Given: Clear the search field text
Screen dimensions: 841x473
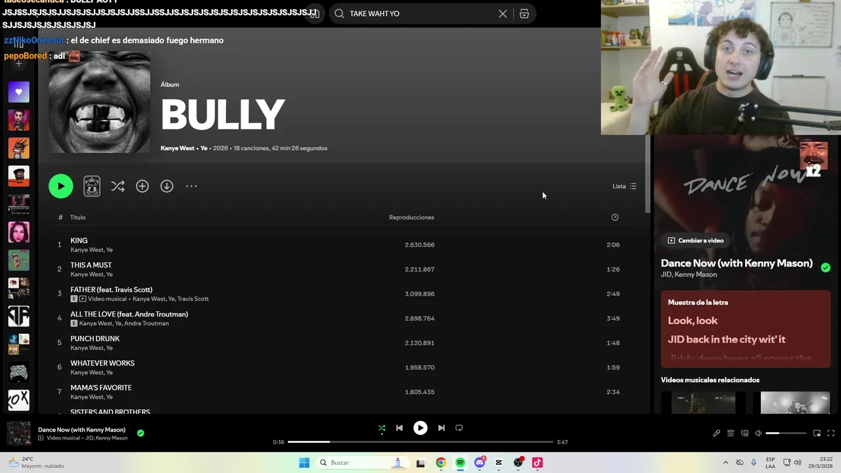Looking at the screenshot, I should 503,13.
